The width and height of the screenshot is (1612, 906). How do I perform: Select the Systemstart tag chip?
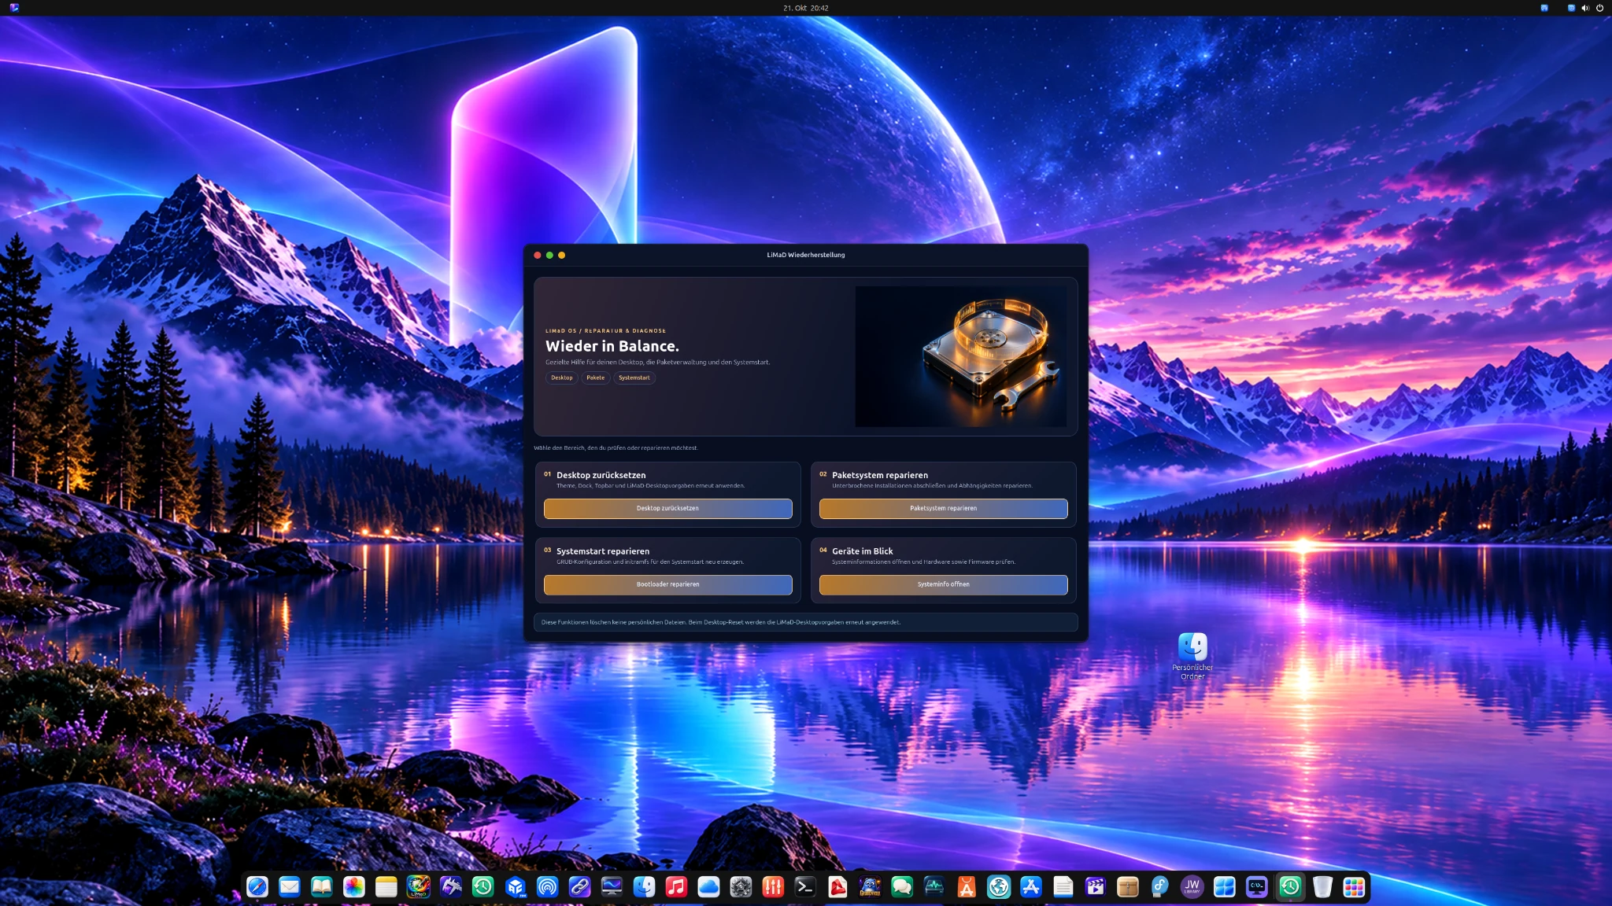[x=634, y=377]
